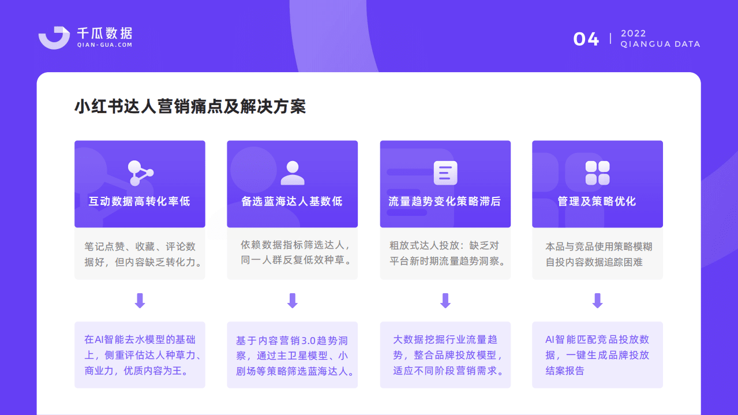Select the 备选蓝海达人基数低 card title
This screenshot has height=415, width=738.
292,201
